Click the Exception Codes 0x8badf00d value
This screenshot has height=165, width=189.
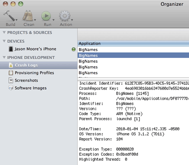click(127, 154)
